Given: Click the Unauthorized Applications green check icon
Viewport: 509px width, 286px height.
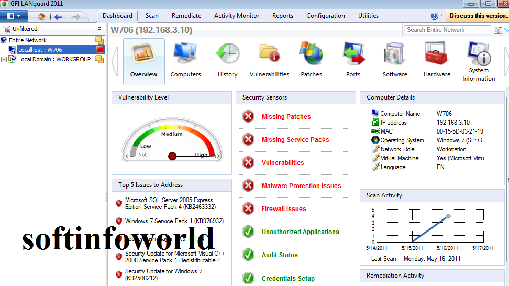Looking at the screenshot, I should tap(248, 232).
